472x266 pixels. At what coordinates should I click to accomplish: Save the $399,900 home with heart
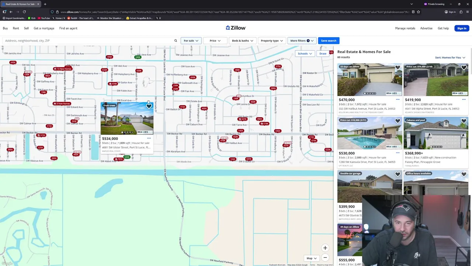pos(398,174)
